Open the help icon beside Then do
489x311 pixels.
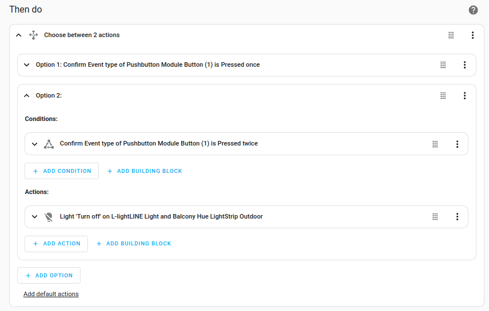[x=473, y=10]
